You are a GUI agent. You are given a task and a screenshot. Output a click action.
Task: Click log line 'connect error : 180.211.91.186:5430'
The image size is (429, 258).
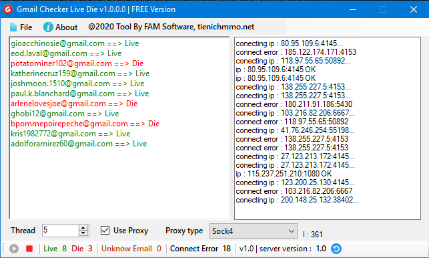click(x=294, y=104)
